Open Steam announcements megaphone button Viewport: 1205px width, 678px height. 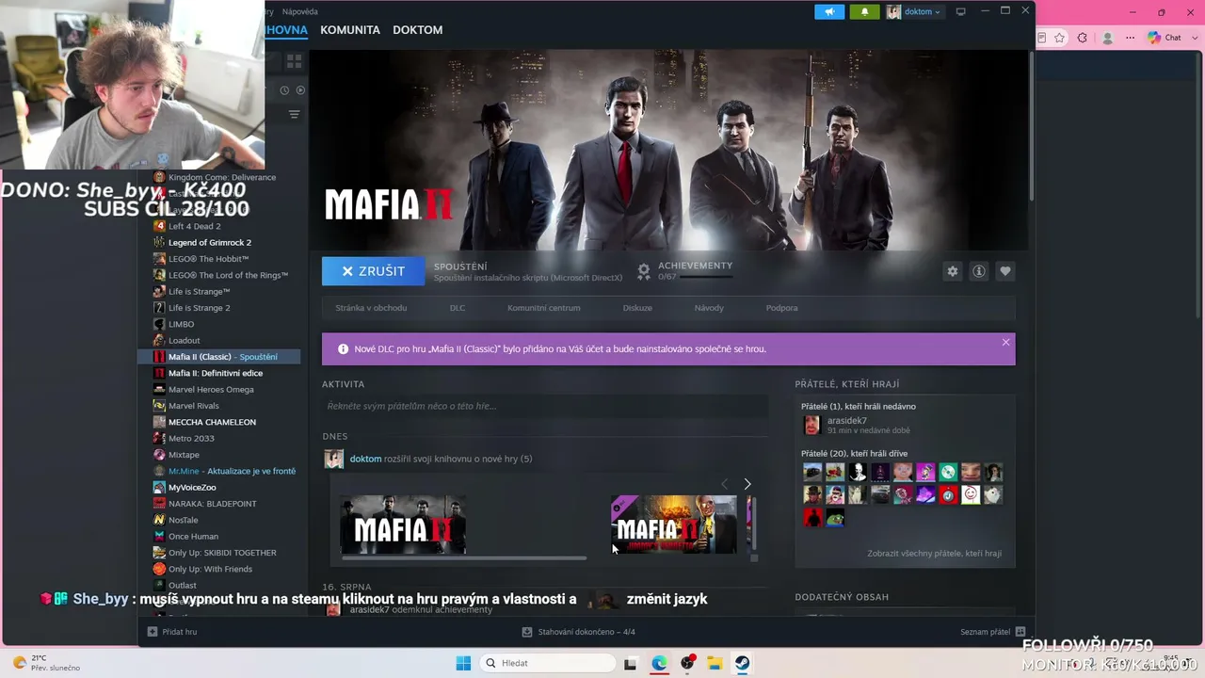point(829,11)
